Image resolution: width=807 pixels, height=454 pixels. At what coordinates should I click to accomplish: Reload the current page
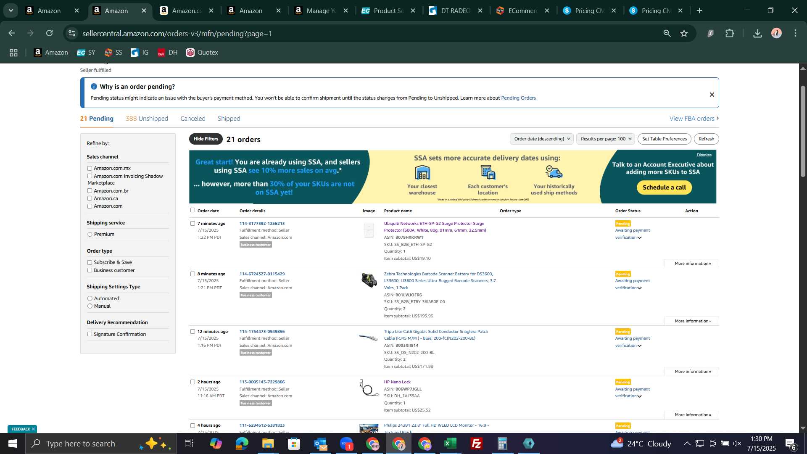pos(50,33)
